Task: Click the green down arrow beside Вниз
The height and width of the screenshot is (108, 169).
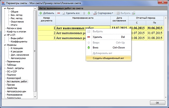Action: (89, 48)
